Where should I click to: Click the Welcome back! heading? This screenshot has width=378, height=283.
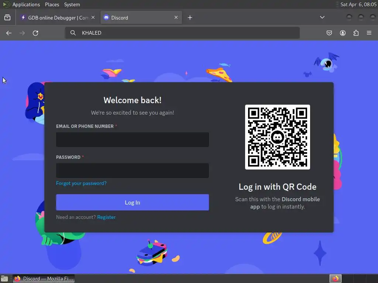[x=133, y=100]
